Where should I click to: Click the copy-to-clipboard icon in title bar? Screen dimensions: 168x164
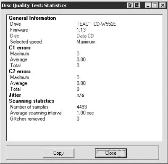pyautogui.click(x=130, y=5)
